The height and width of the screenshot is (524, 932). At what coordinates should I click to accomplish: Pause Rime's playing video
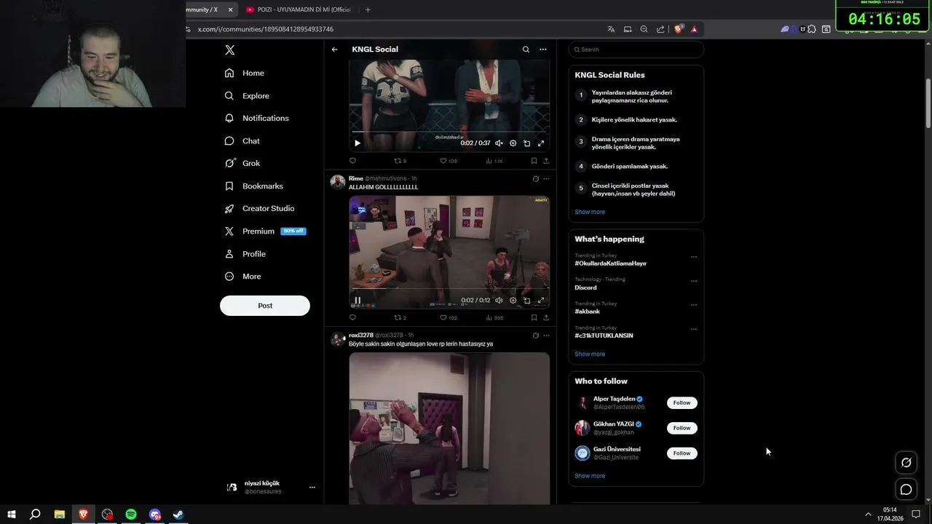[x=358, y=300]
